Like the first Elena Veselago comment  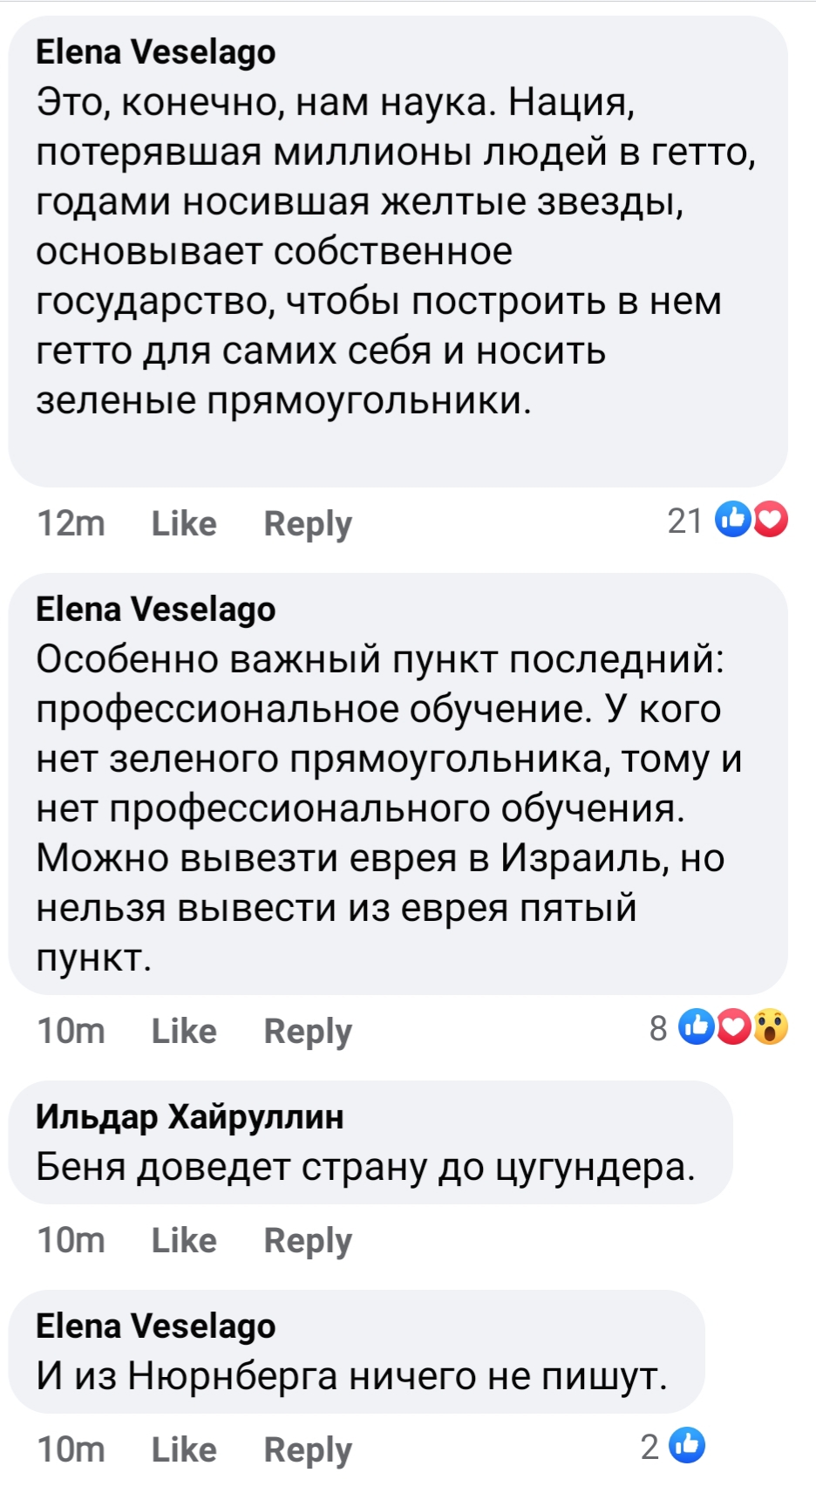[184, 523]
